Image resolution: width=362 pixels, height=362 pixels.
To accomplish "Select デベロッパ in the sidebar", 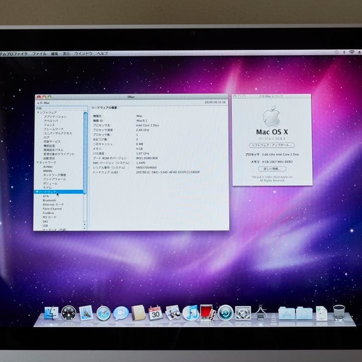I will (51, 121).
